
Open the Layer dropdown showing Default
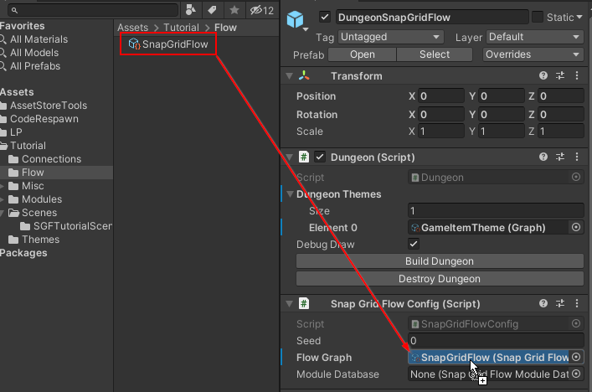[533, 37]
